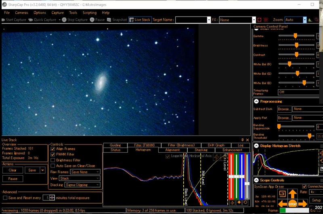The image size is (323, 214).
Task: Collapse the Scope Controls section
Action: point(256,180)
